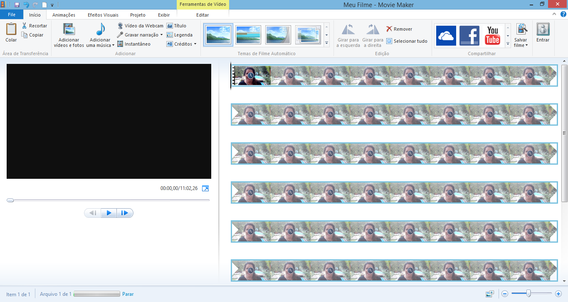Expand the Créditos dropdown arrow
This screenshot has height=302, width=568.
tap(195, 44)
